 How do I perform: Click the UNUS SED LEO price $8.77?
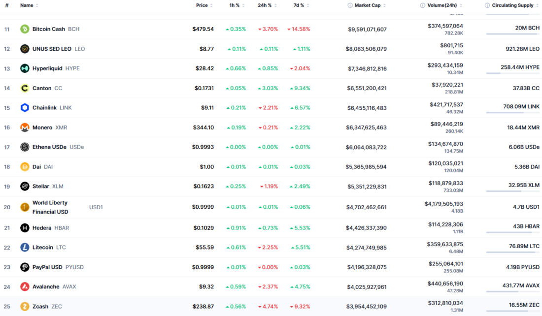coord(206,49)
